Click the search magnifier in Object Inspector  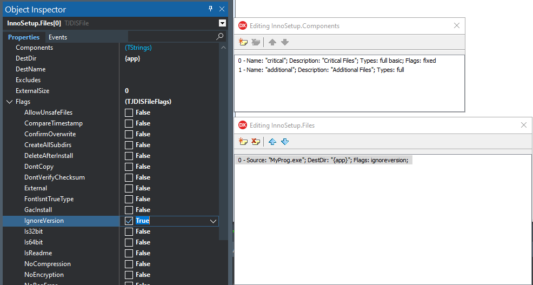pyautogui.click(x=219, y=37)
